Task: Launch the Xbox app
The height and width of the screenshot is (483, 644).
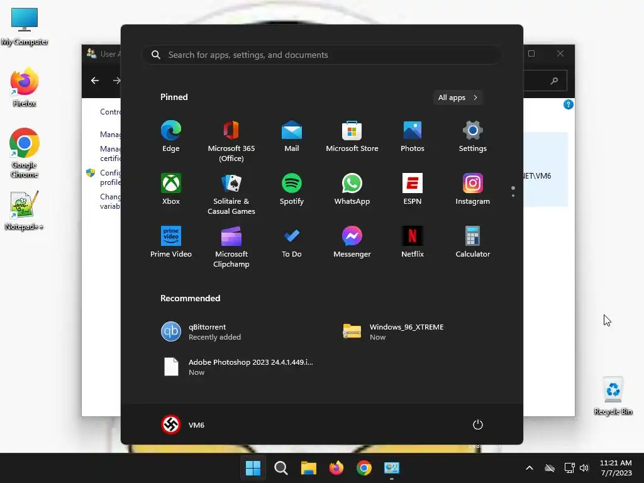Action: click(171, 189)
